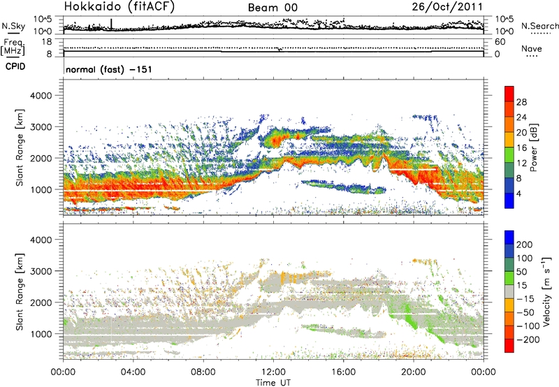Select the 'Freq. [MHz]' axis label
The width and height of the screenshot is (559, 387).
coord(13,48)
